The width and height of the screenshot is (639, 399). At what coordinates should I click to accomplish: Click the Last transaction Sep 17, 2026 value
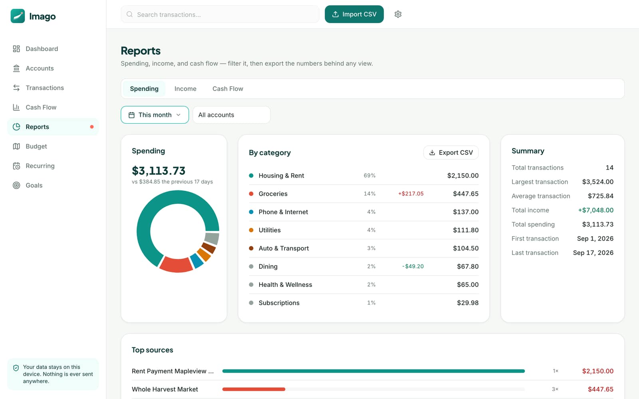tap(593, 253)
